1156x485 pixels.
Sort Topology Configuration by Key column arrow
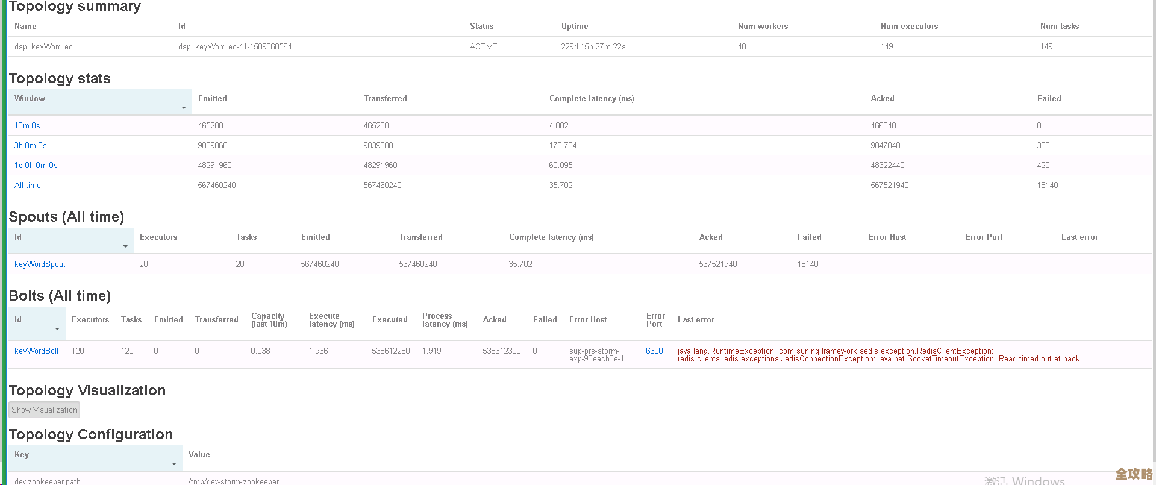[x=174, y=464]
